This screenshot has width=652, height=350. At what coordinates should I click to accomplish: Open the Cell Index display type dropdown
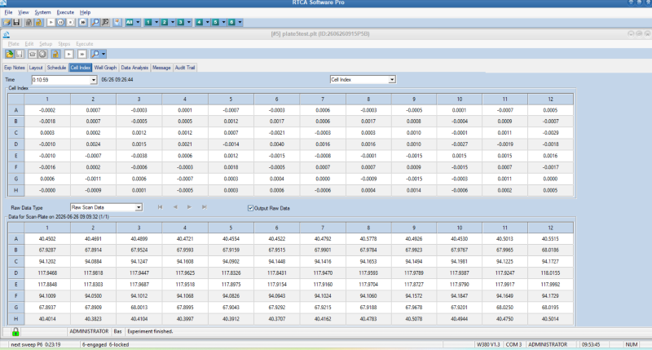point(392,79)
